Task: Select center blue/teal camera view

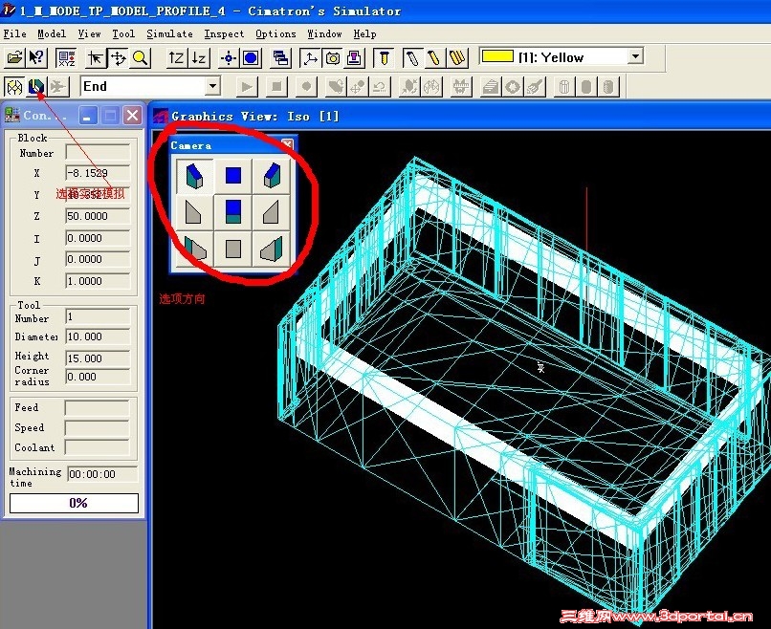Action: click(233, 212)
